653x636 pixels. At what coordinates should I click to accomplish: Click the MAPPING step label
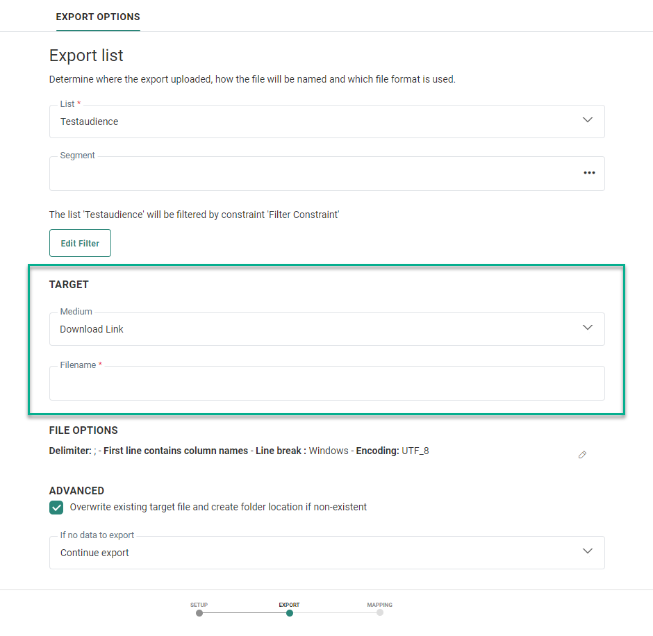point(379,605)
